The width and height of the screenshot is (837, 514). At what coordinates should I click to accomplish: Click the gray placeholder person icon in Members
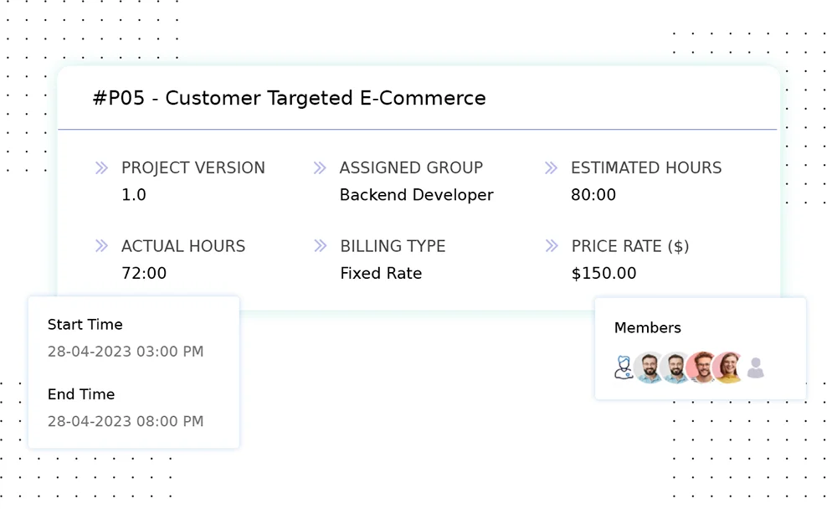click(755, 368)
